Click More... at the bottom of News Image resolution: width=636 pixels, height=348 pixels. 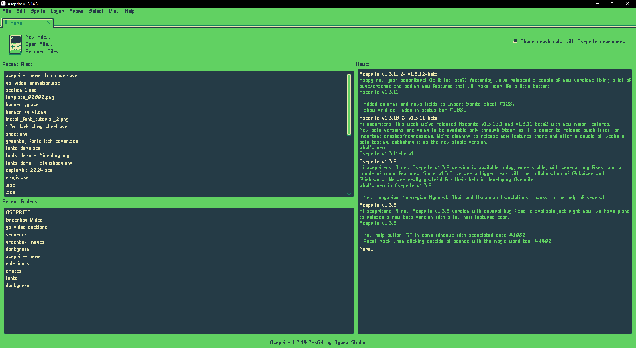tap(367, 249)
